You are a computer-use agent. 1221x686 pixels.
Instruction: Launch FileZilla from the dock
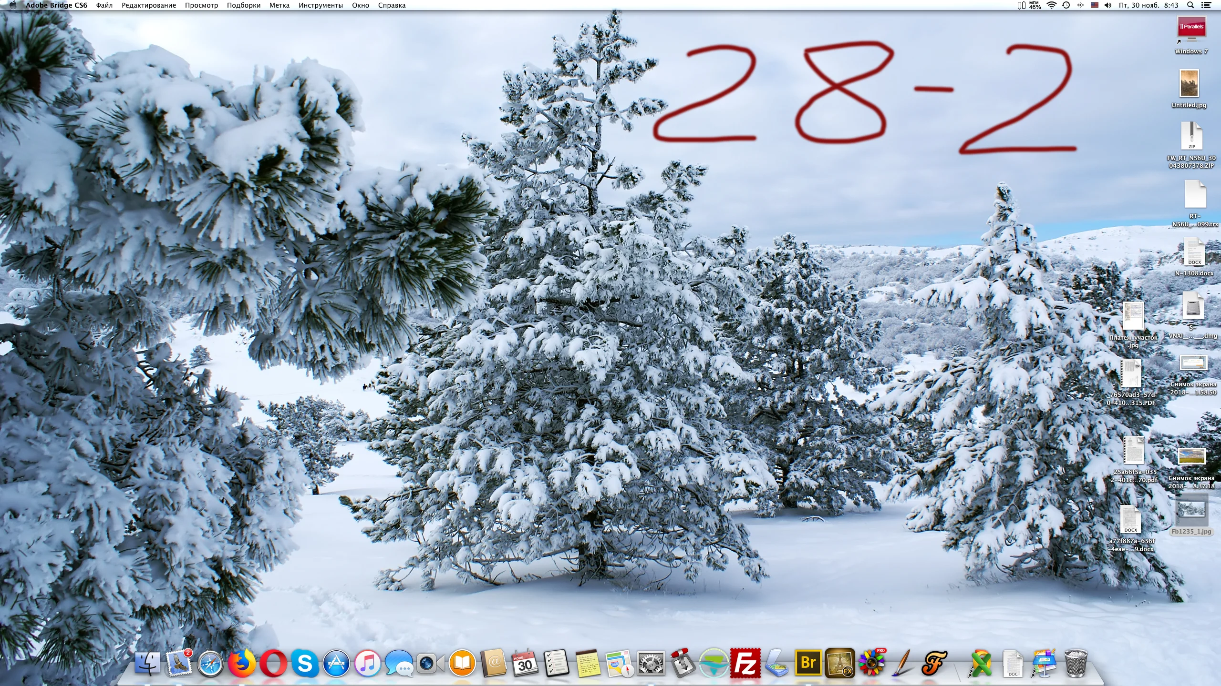pyautogui.click(x=745, y=663)
